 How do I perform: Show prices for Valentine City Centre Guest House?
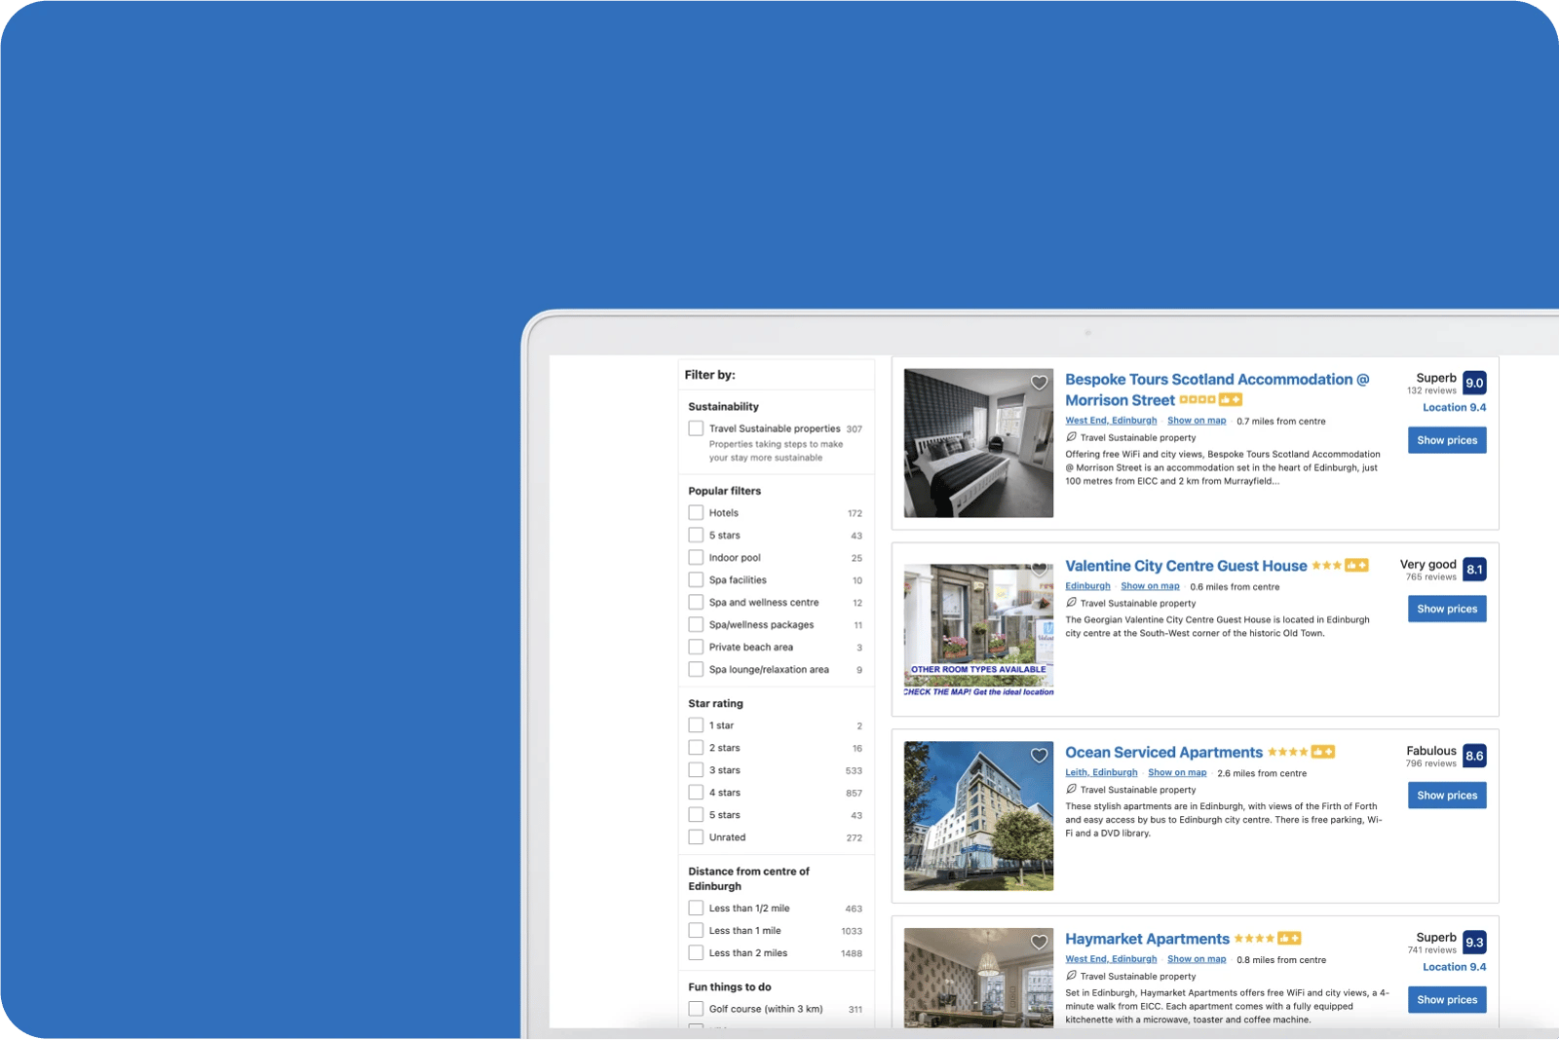tap(1447, 609)
